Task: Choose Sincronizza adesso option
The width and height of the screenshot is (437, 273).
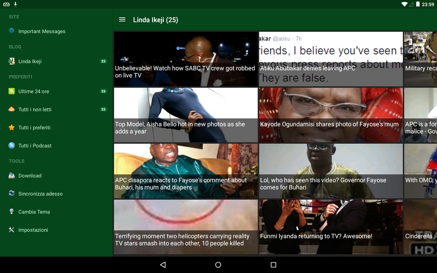Action: (x=56, y=194)
